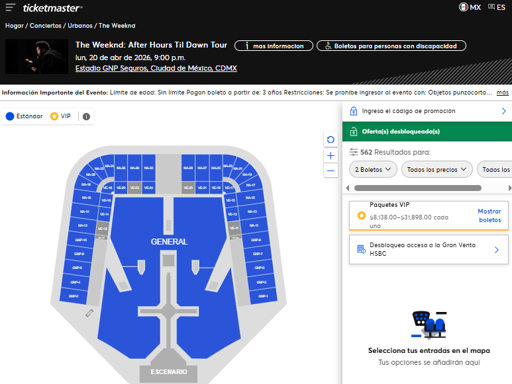512x384 pixels.
Task: Select seat section GNP-9 on the map
Action: click(256, 240)
